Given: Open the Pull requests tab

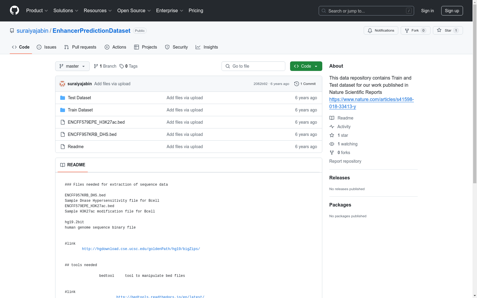Looking at the screenshot, I should pos(80,47).
